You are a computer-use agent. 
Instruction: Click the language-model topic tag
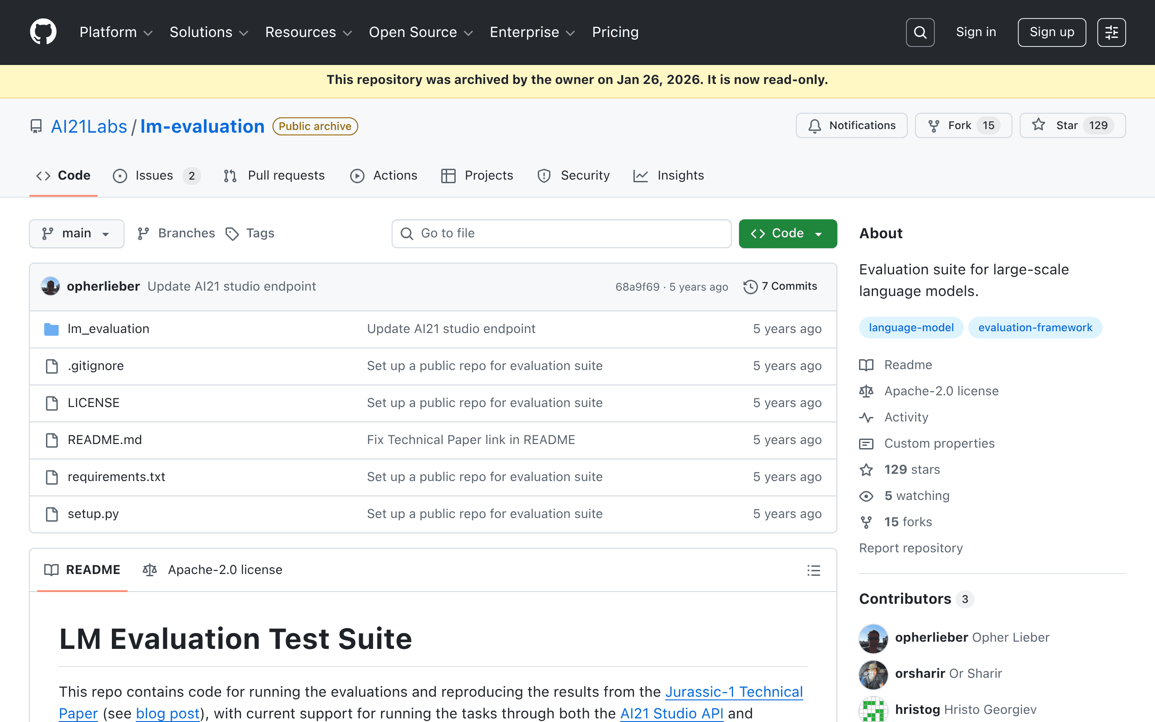click(x=910, y=328)
